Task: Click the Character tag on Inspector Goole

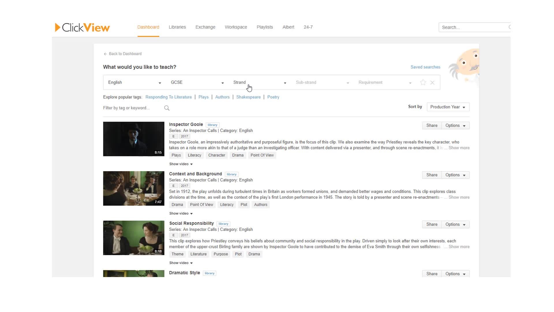Action: pos(217,155)
